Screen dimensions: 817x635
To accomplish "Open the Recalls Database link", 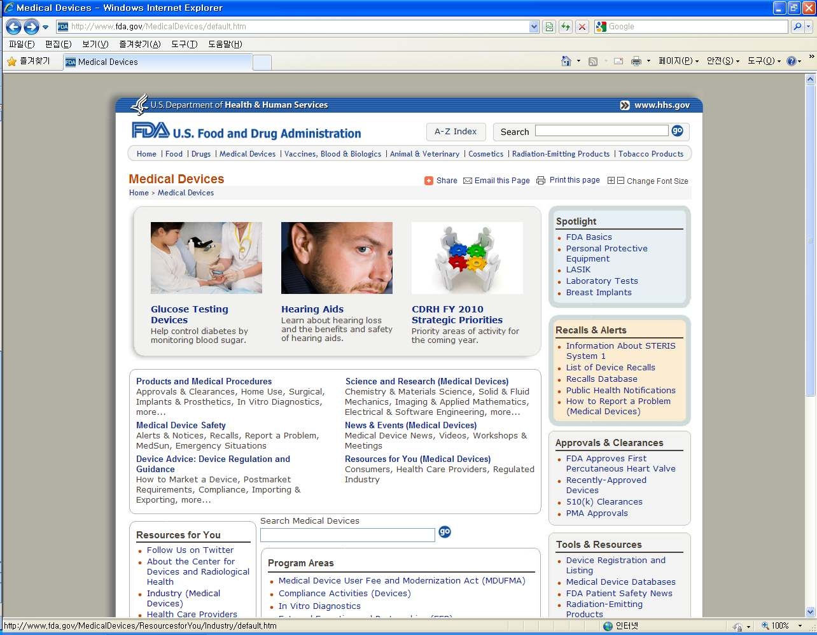I will (x=601, y=379).
